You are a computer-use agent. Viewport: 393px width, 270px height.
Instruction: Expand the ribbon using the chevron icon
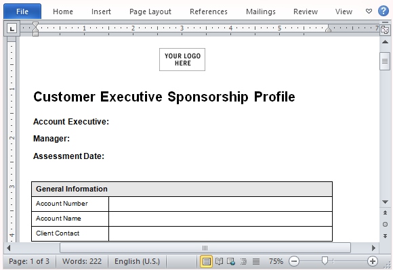click(x=369, y=12)
